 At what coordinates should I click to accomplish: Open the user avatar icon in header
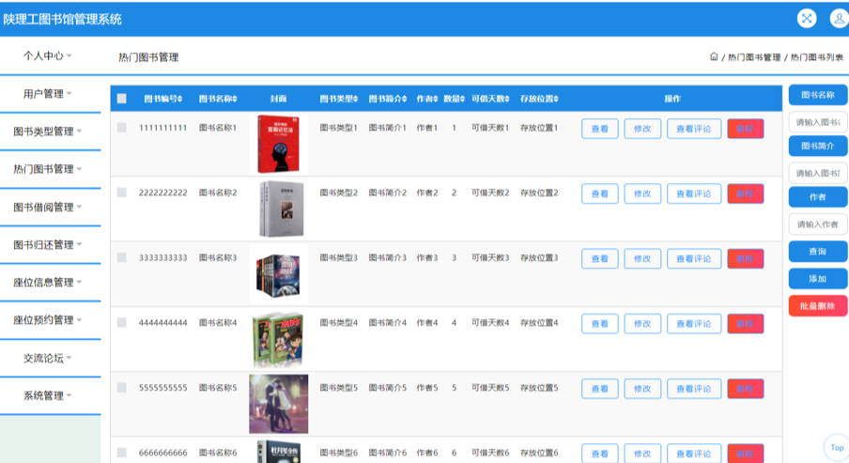point(839,19)
